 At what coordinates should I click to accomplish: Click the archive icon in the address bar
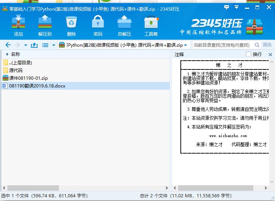[x=62, y=45]
